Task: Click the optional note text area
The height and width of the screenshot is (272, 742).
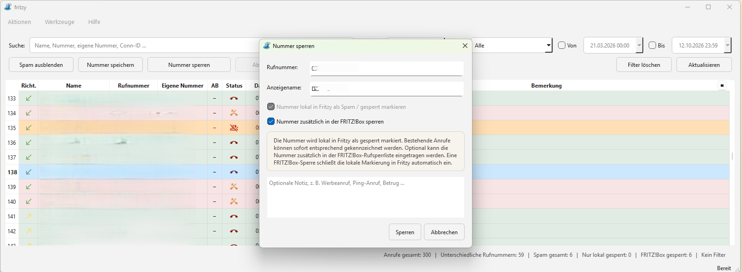Action: 366,197
